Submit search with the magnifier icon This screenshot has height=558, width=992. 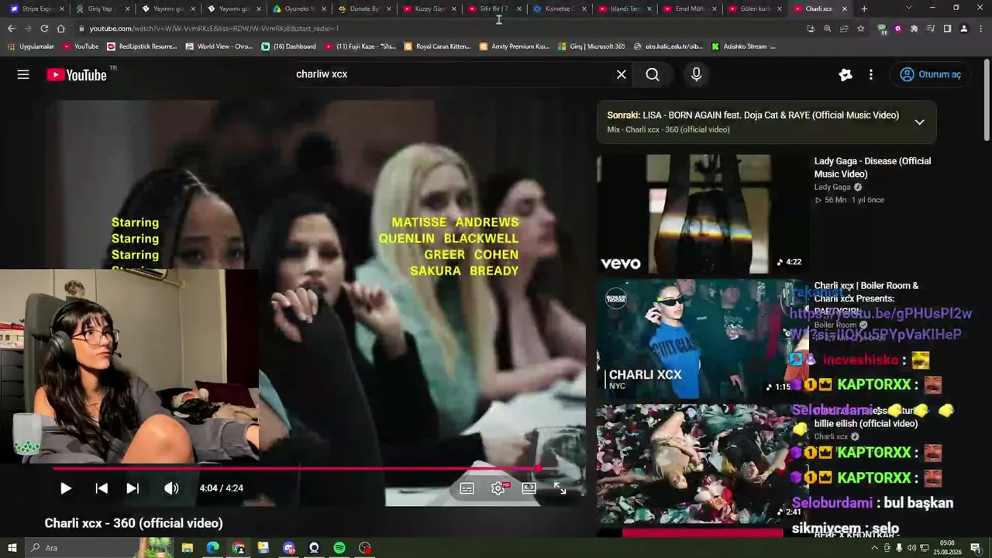pyautogui.click(x=653, y=74)
